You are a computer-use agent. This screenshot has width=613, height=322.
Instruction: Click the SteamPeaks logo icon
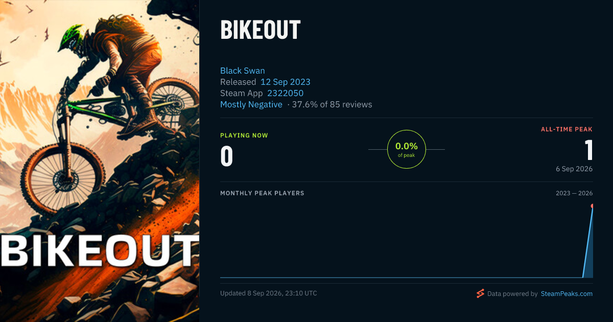point(480,293)
